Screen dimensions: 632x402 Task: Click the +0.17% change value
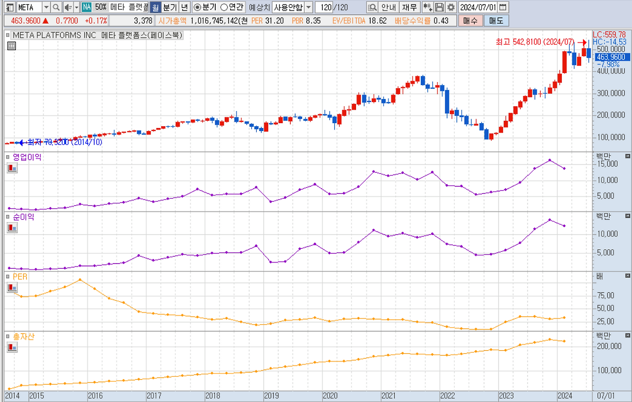pos(95,21)
